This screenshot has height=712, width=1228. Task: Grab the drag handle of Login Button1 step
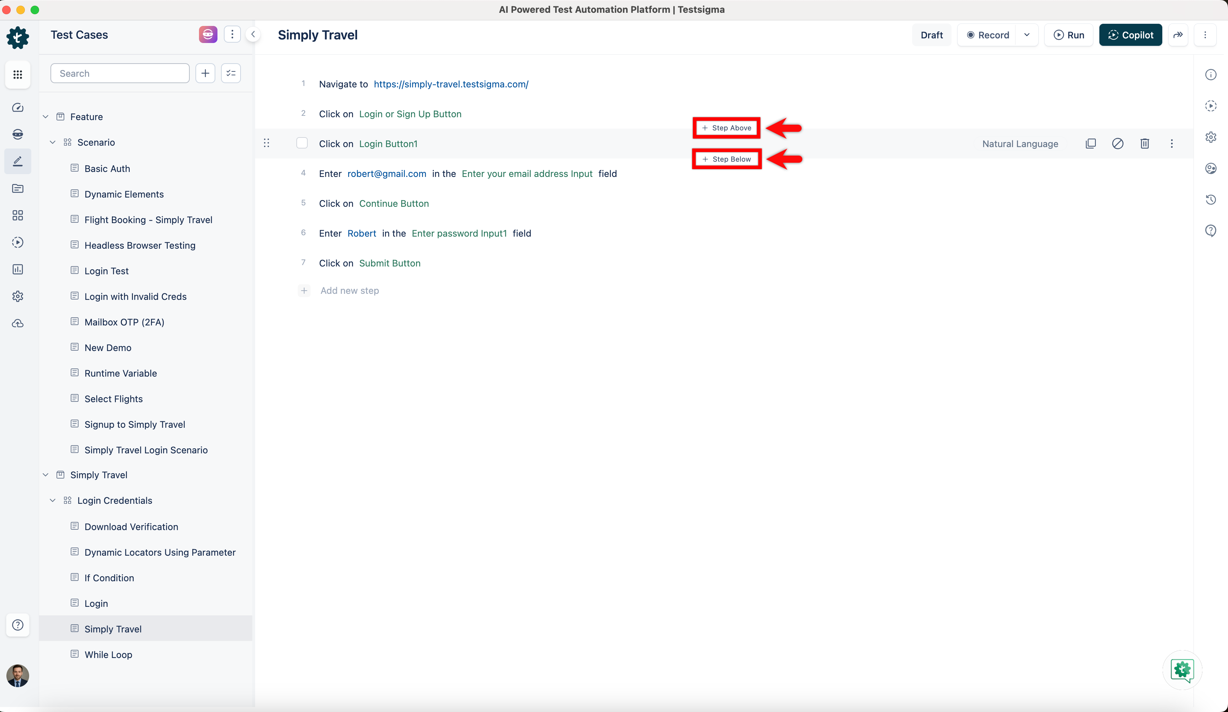(x=266, y=143)
